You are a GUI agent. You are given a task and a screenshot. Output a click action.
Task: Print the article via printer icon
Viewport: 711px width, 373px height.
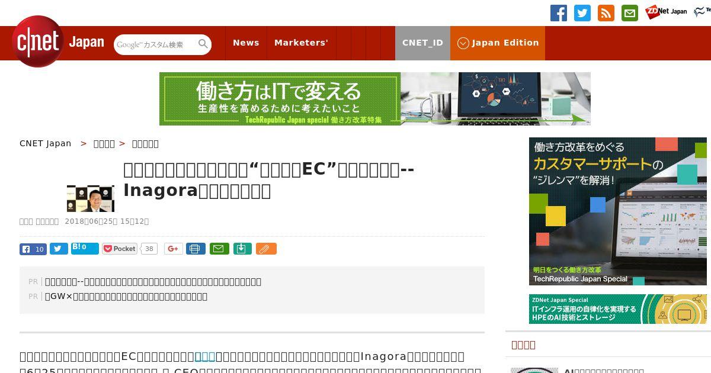coord(196,249)
